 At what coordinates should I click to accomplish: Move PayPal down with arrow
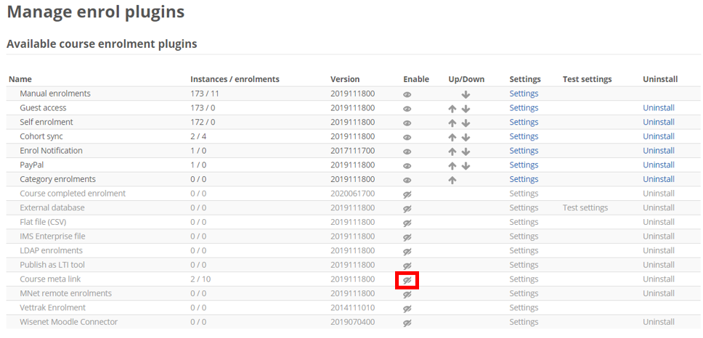point(466,166)
